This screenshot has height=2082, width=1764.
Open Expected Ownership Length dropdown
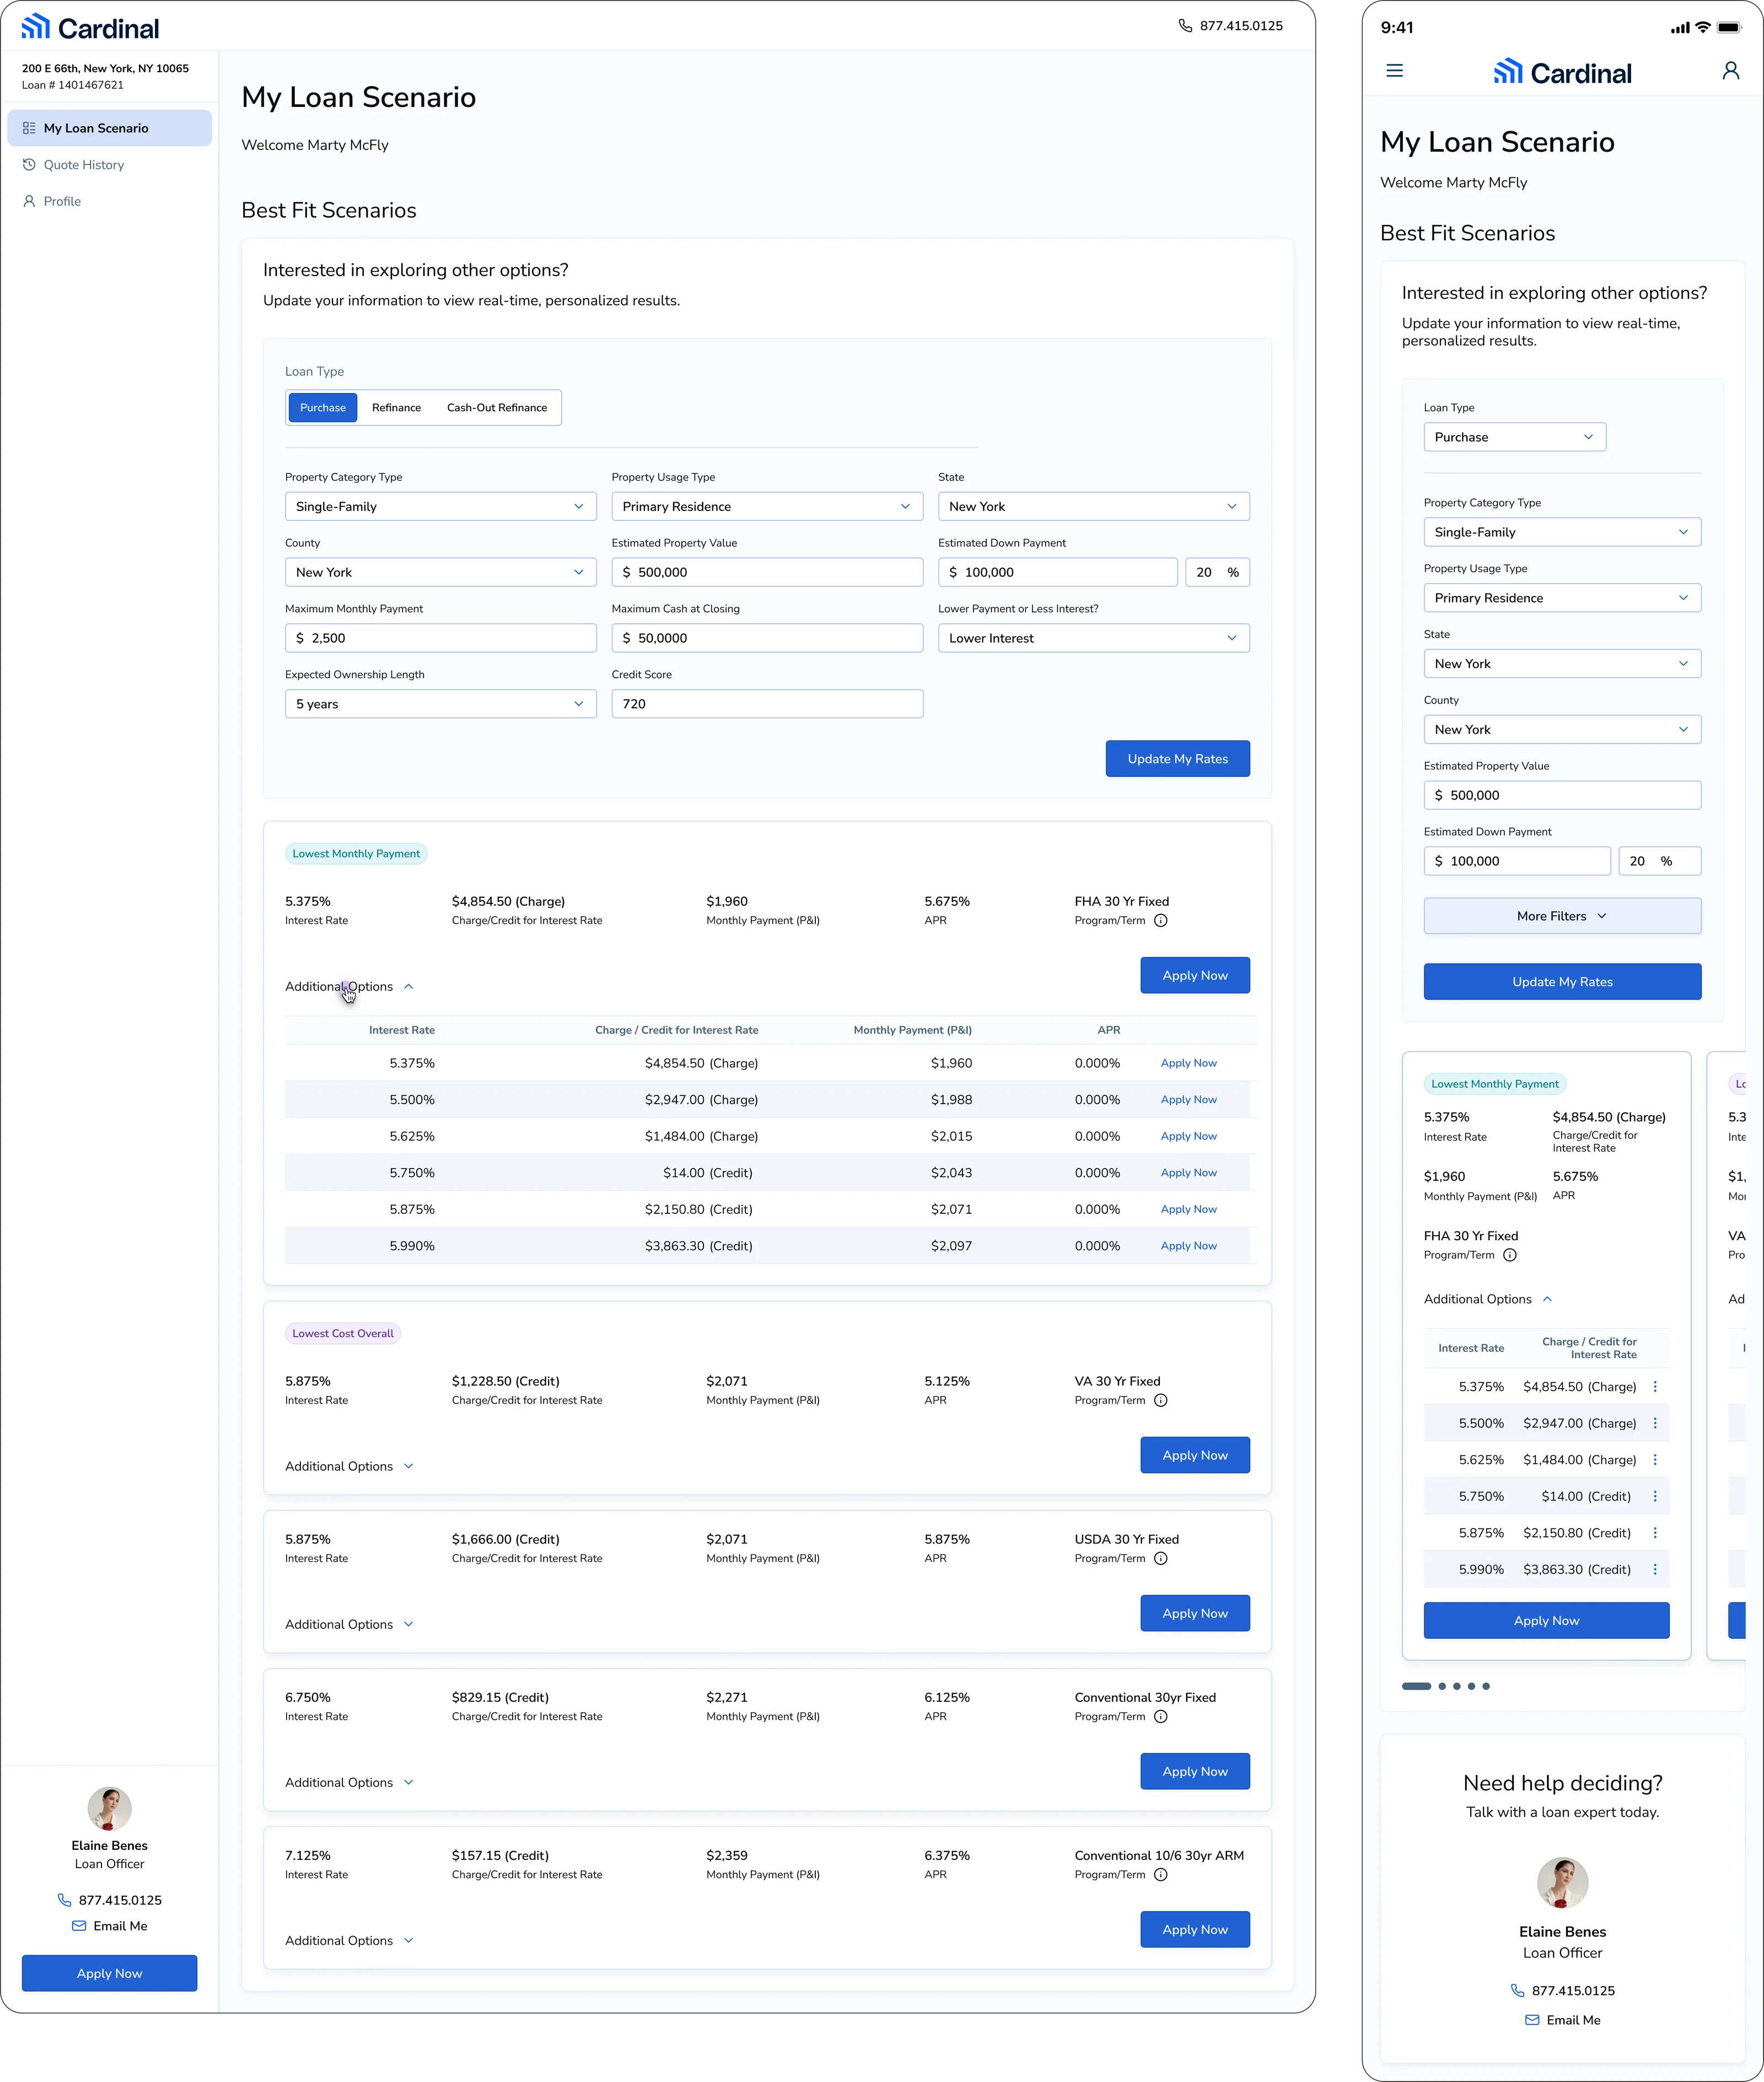441,704
